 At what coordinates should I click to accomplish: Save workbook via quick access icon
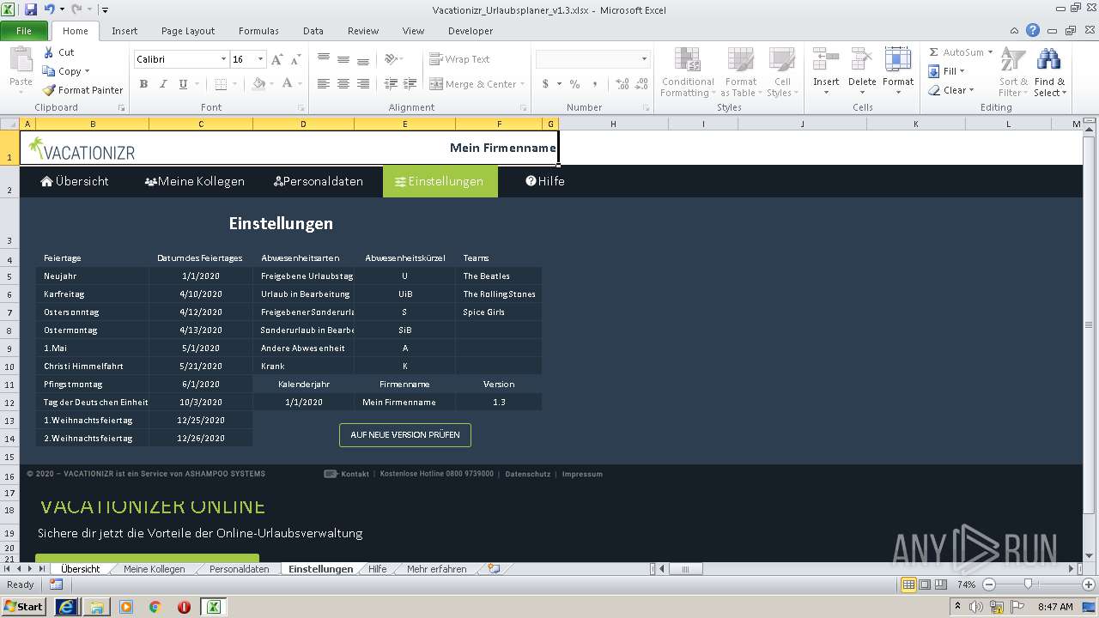tap(31, 9)
